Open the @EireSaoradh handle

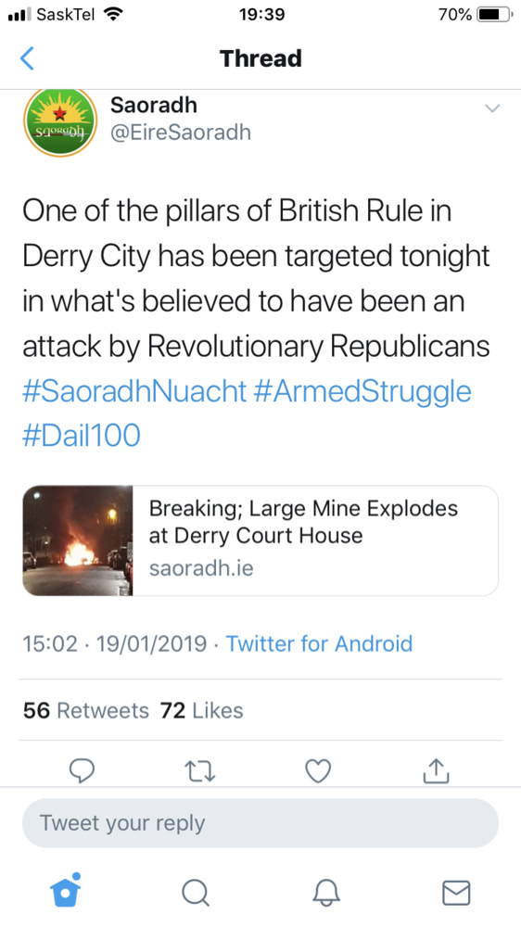tap(181, 133)
